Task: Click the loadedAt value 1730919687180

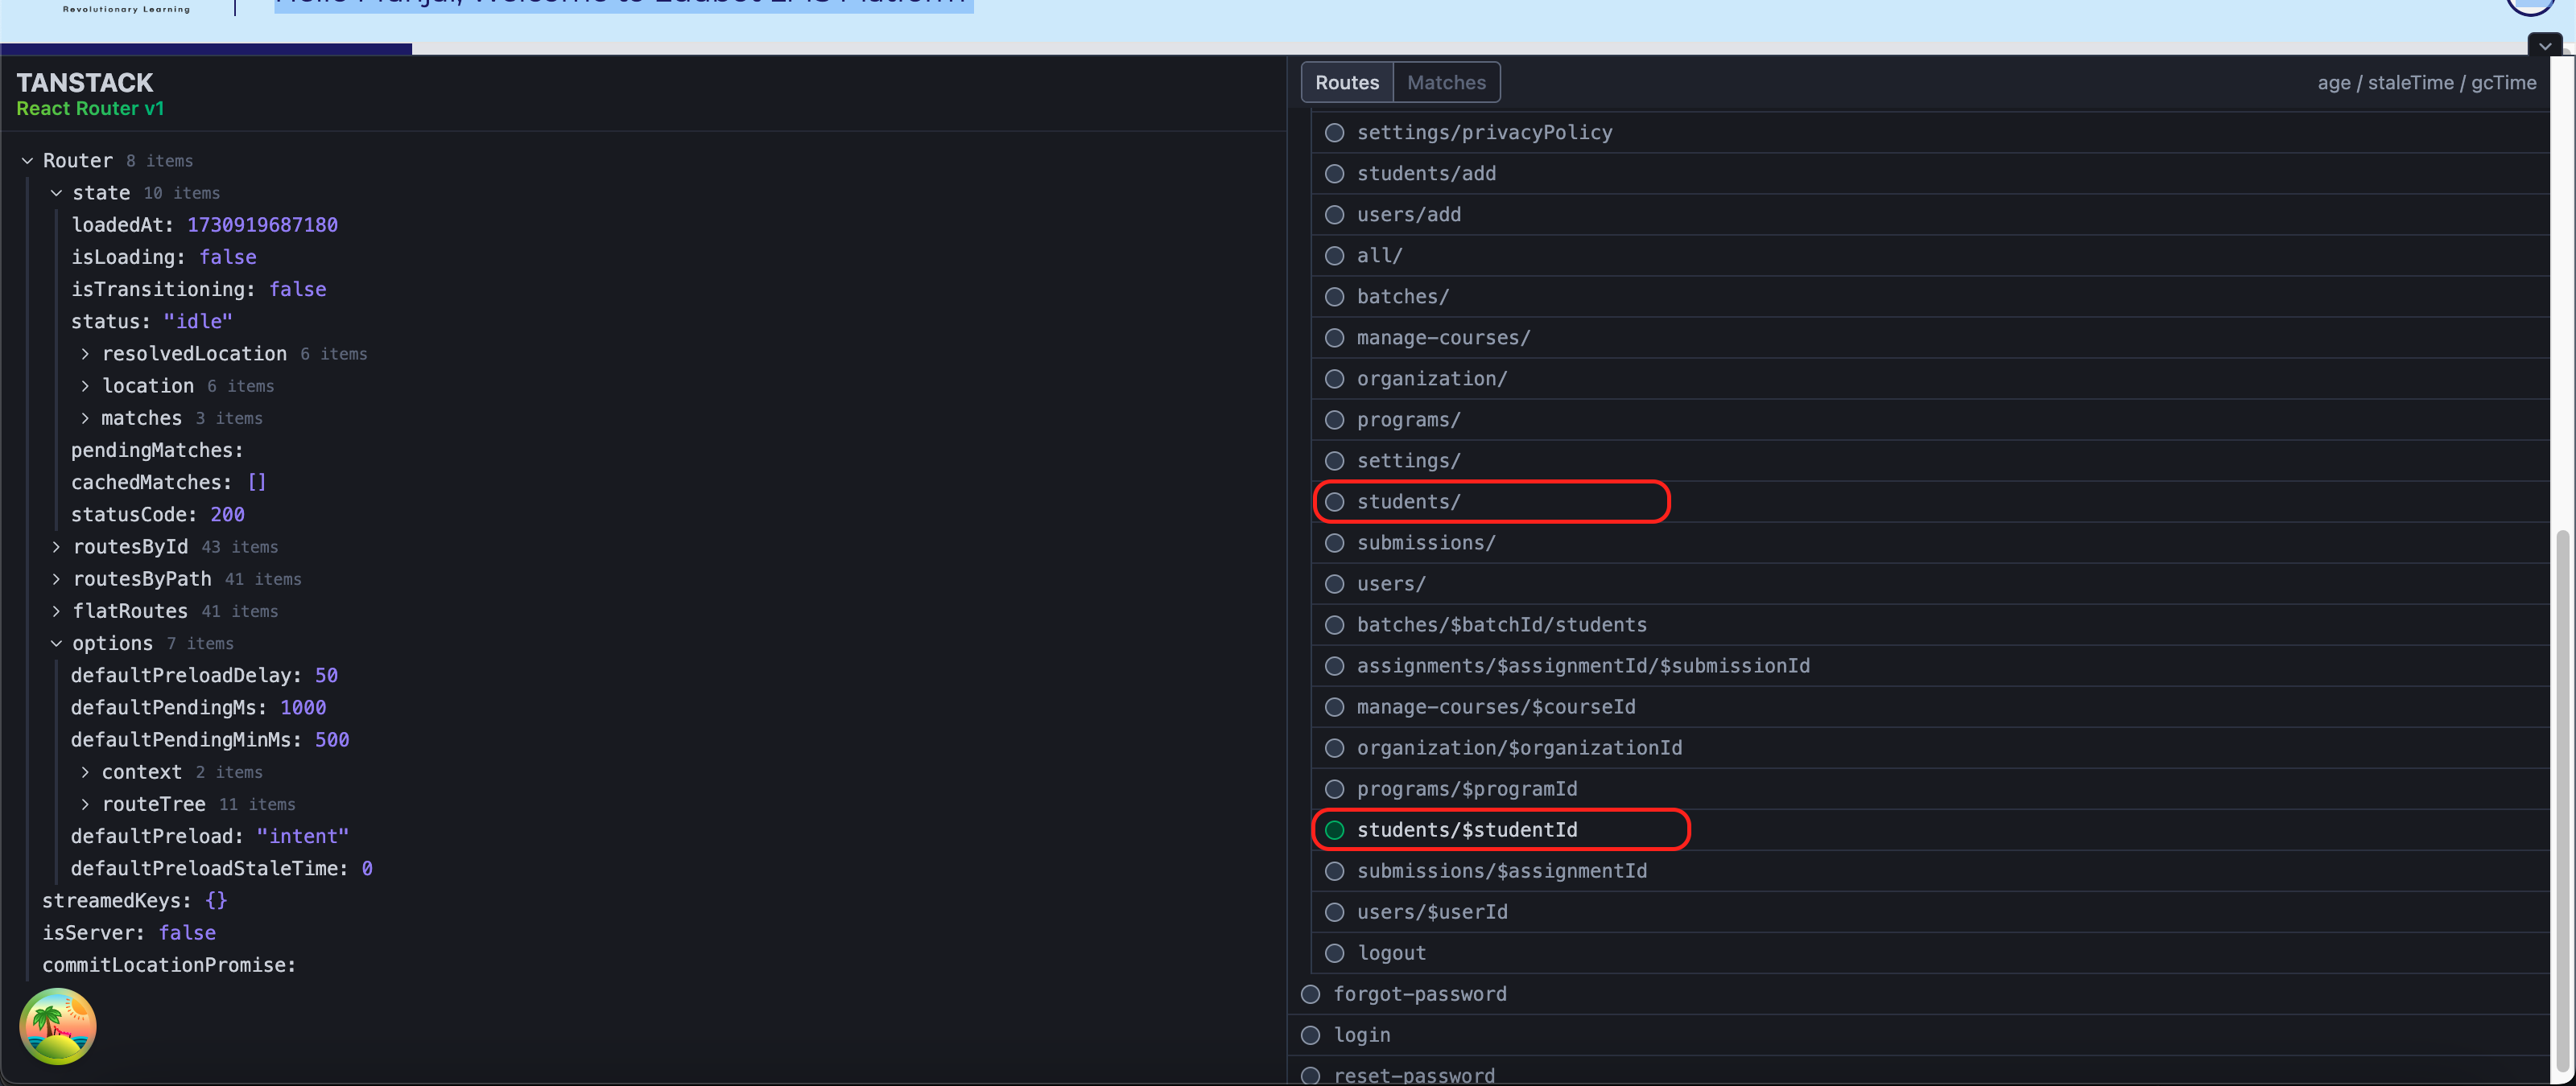Action: pyautogui.click(x=262, y=224)
